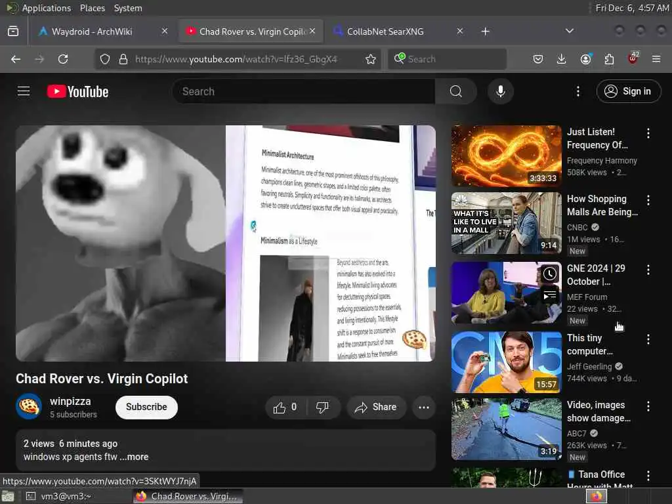Screen dimensions: 672x504
Task: Bookmark this page with the star icon
Action: pos(371,59)
